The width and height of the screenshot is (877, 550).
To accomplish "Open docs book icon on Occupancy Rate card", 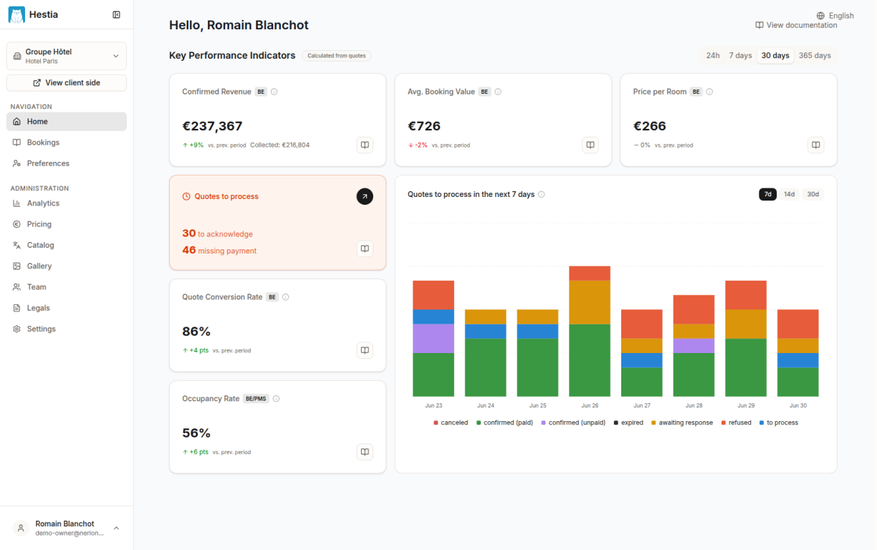I will 365,452.
